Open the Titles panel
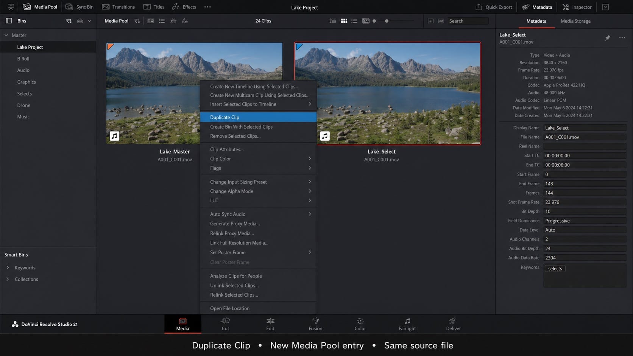 [x=154, y=7]
